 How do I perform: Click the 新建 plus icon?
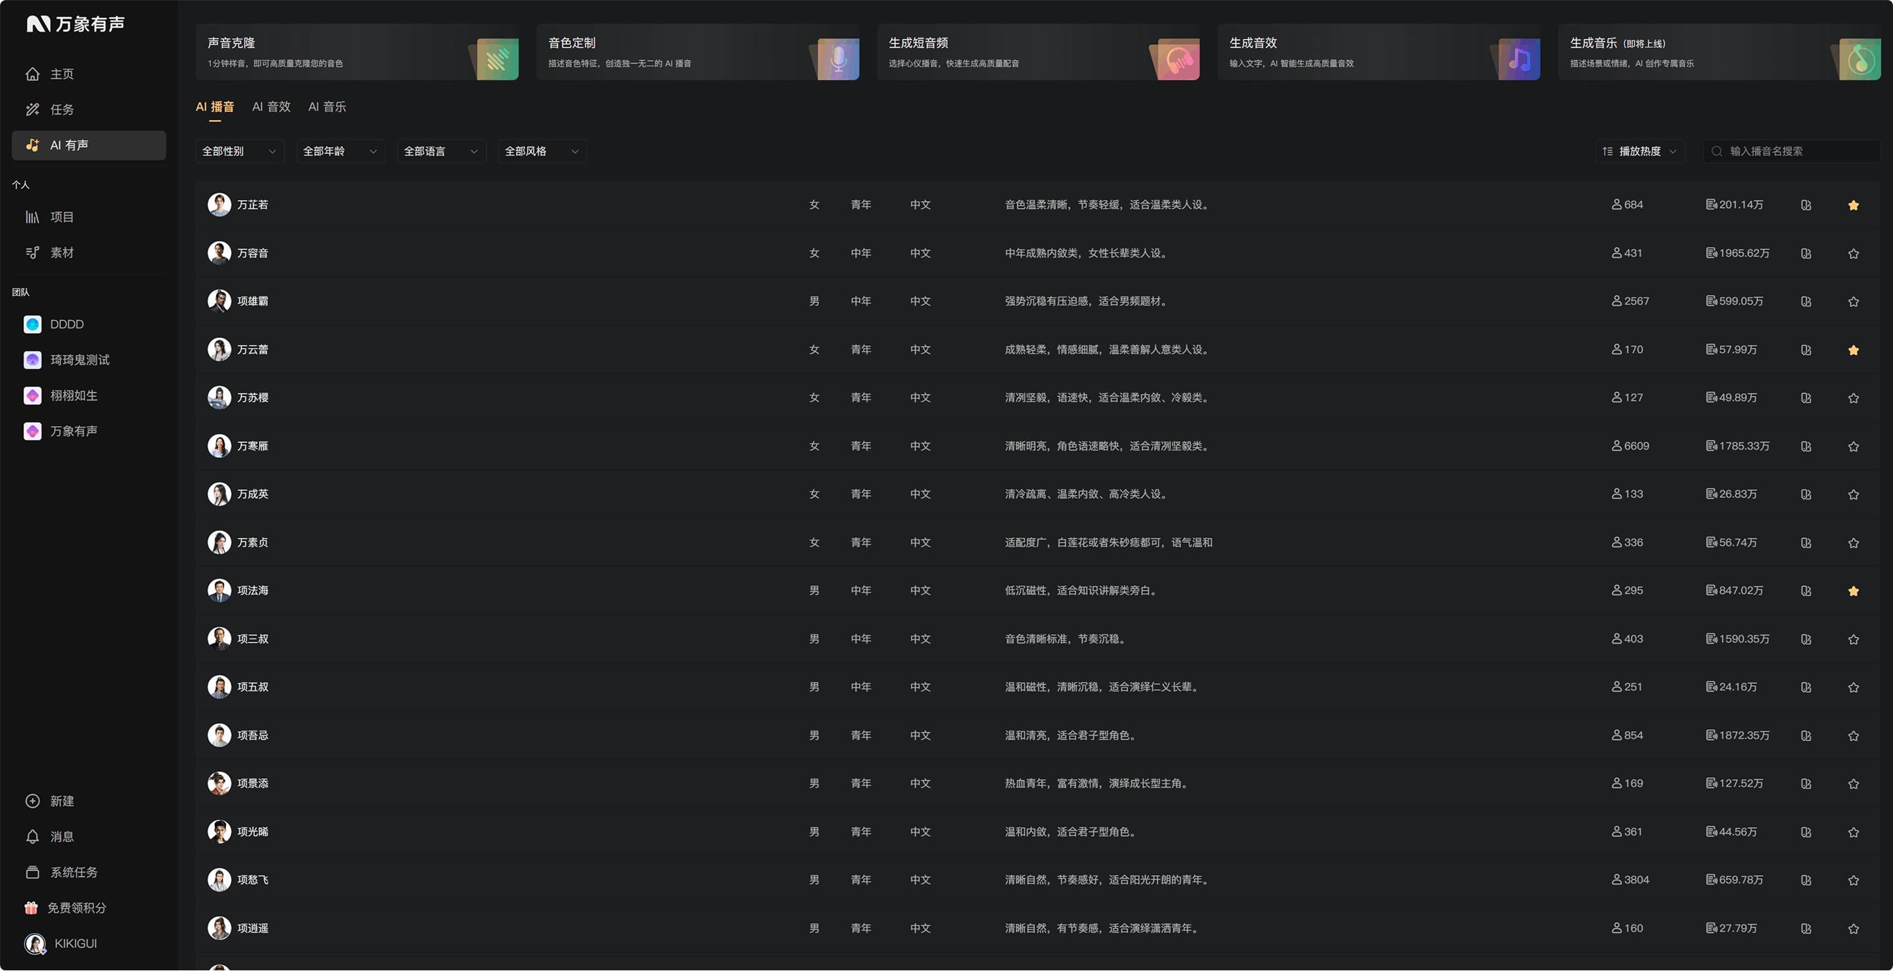click(32, 802)
